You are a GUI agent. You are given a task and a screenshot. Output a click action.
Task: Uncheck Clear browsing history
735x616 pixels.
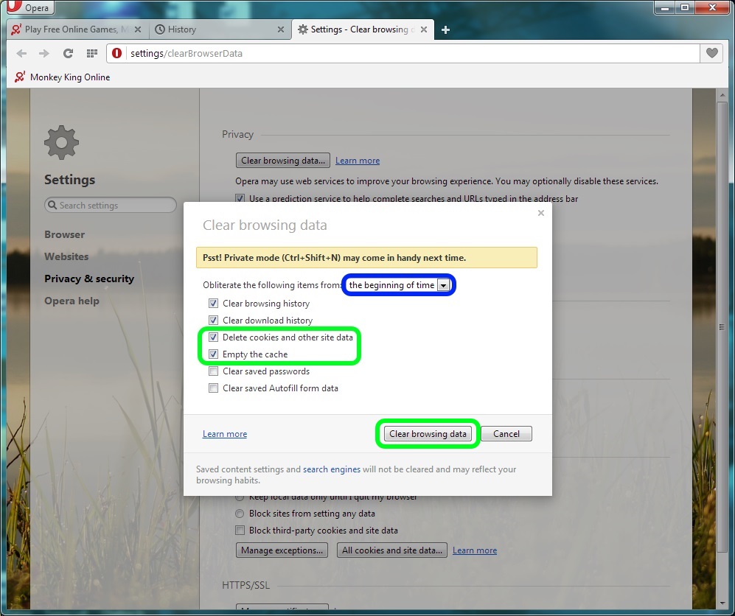tap(213, 304)
